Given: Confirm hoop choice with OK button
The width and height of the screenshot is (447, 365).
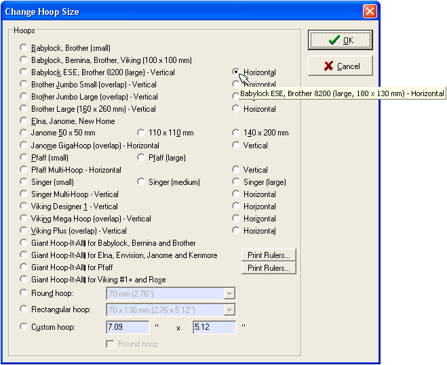Looking at the screenshot, I should 340,40.
